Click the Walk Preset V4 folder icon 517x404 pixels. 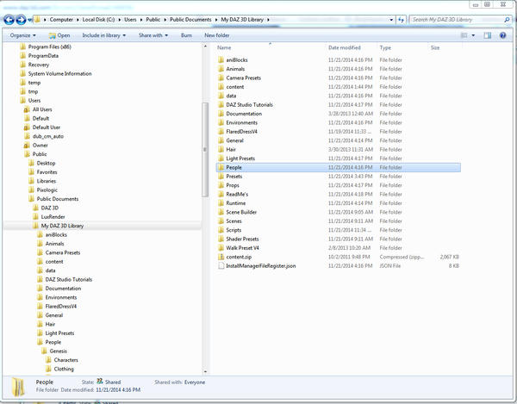(x=221, y=248)
